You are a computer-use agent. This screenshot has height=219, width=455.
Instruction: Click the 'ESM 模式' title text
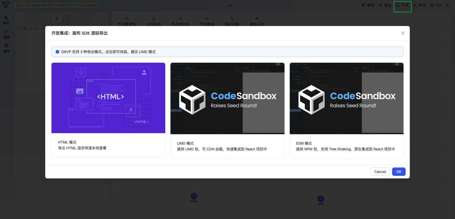pos(304,143)
